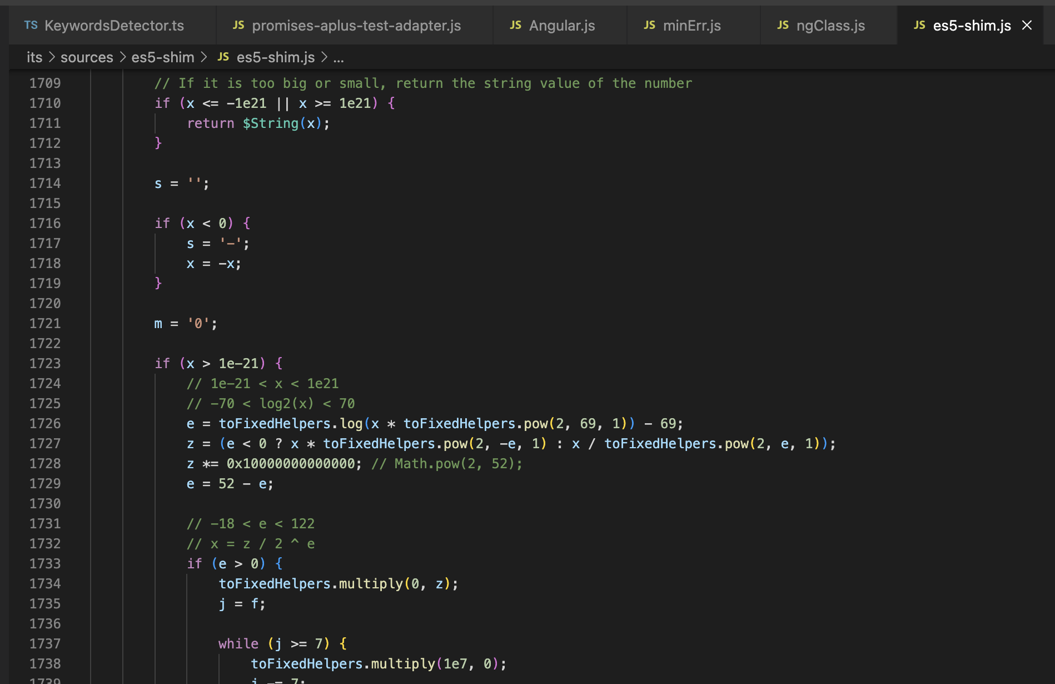Screen dimensions: 1055x684
Task: Click the JS icon on ngClass.js tab
Action: click(783, 25)
